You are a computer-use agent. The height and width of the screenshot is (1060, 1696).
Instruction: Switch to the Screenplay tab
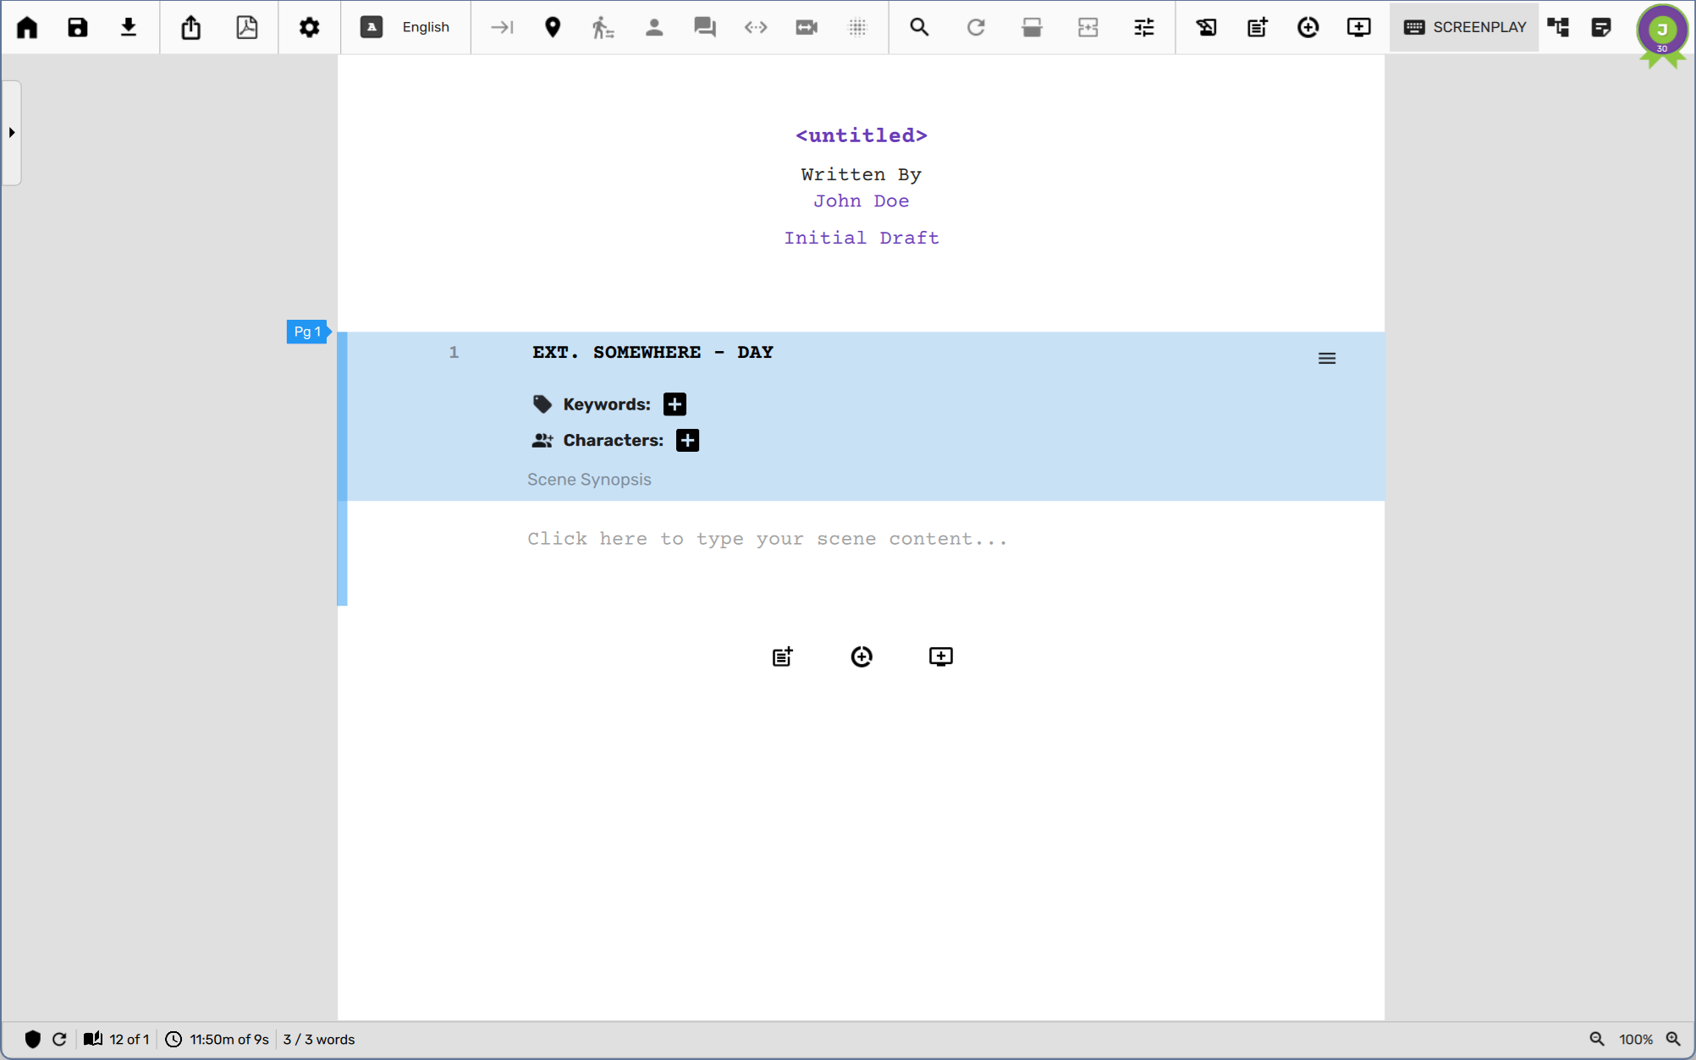(1464, 27)
